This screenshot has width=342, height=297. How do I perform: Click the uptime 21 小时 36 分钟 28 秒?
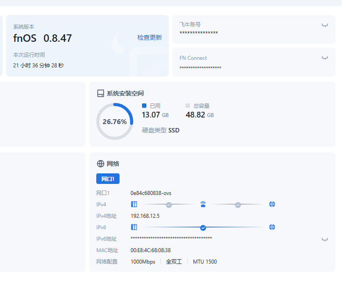pyautogui.click(x=38, y=65)
